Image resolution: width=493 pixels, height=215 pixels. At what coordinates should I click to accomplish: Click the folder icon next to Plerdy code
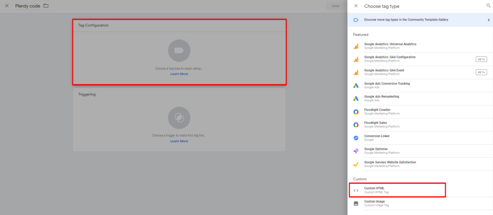click(x=46, y=6)
